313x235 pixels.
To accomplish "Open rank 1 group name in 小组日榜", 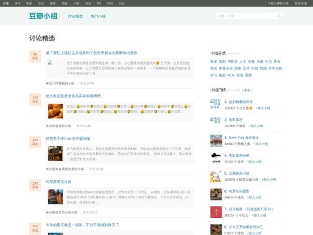I will pos(241,102).
